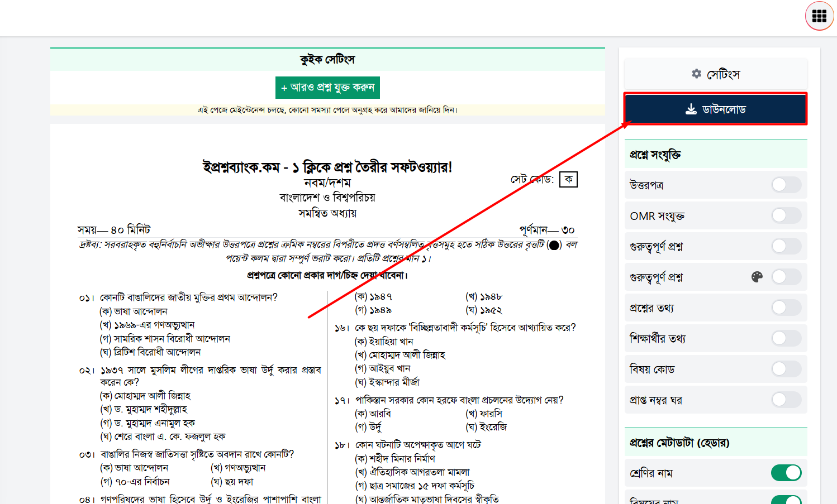Click the আরও প্রশ্ন যুক্ত করুন button
Image resolution: width=837 pixels, height=504 pixels.
pyautogui.click(x=327, y=88)
